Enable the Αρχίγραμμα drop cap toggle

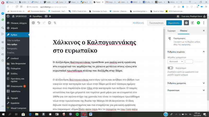click(x=171, y=68)
